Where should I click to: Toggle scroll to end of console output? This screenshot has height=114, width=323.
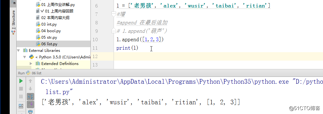pos(30,104)
